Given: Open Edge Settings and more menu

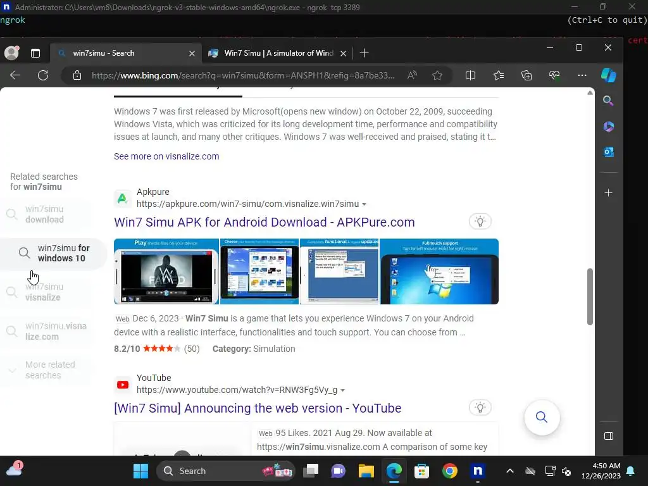Looking at the screenshot, I should (582, 75).
